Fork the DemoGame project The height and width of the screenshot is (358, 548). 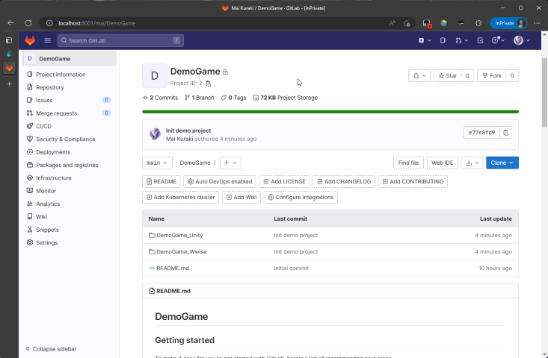pyautogui.click(x=492, y=75)
